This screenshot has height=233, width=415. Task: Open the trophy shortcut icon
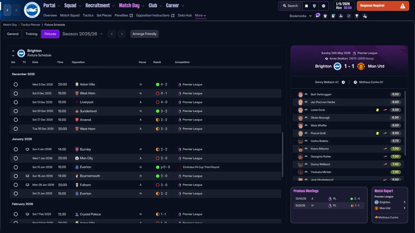357,16
